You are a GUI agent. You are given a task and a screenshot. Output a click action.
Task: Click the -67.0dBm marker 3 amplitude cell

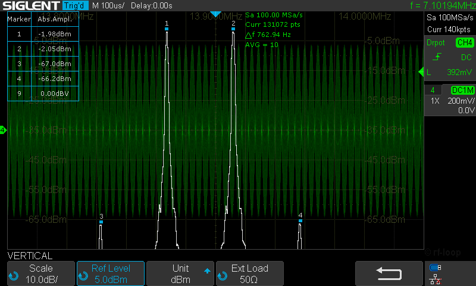[x=55, y=64]
